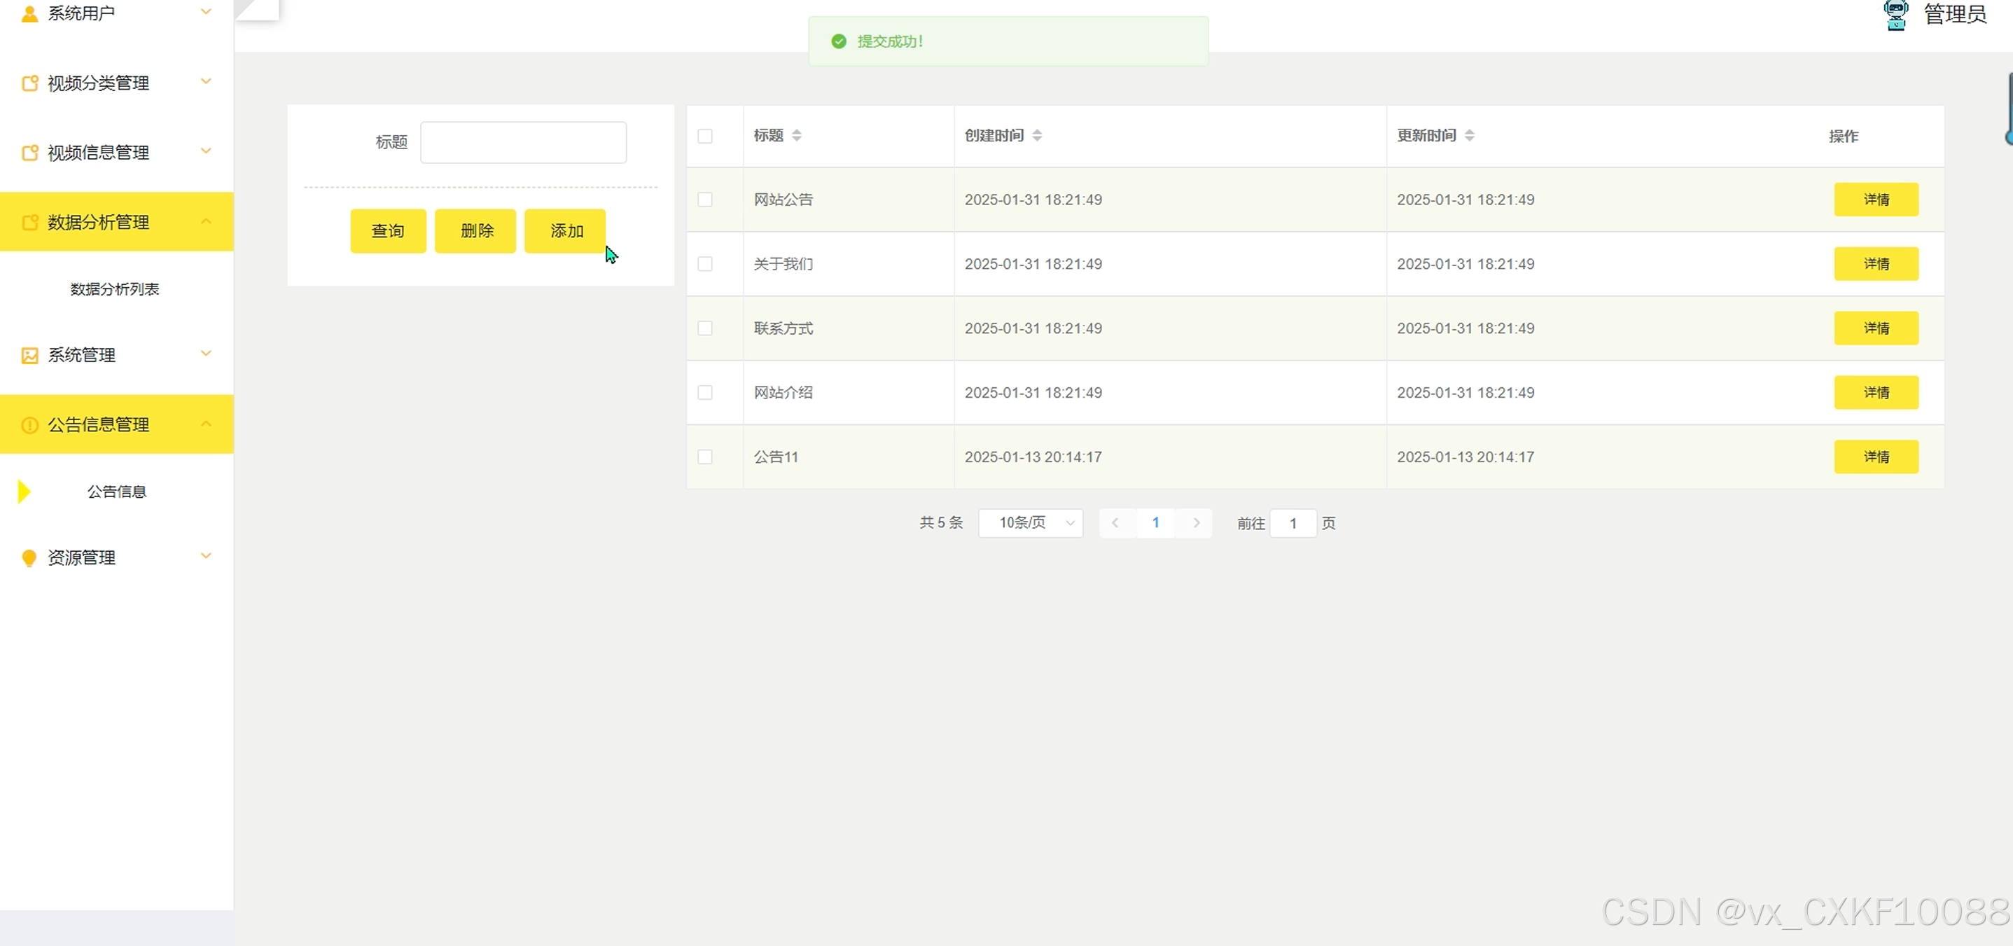Click the 标题 search input field

click(523, 142)
